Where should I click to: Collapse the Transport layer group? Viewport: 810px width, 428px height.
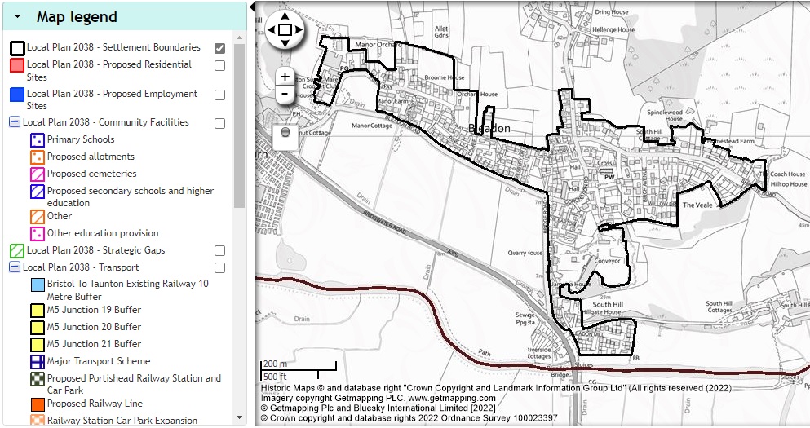[14, 267]
